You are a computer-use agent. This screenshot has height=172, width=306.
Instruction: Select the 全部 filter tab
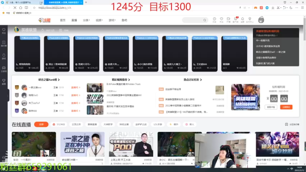41,124
